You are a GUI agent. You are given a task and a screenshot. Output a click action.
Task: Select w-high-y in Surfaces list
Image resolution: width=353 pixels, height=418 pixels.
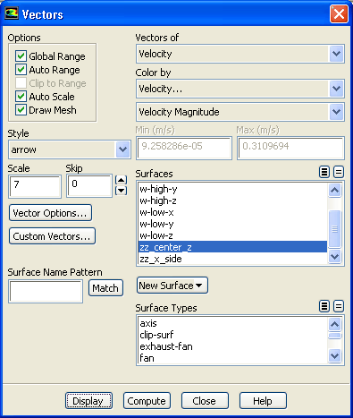point(232,189)
